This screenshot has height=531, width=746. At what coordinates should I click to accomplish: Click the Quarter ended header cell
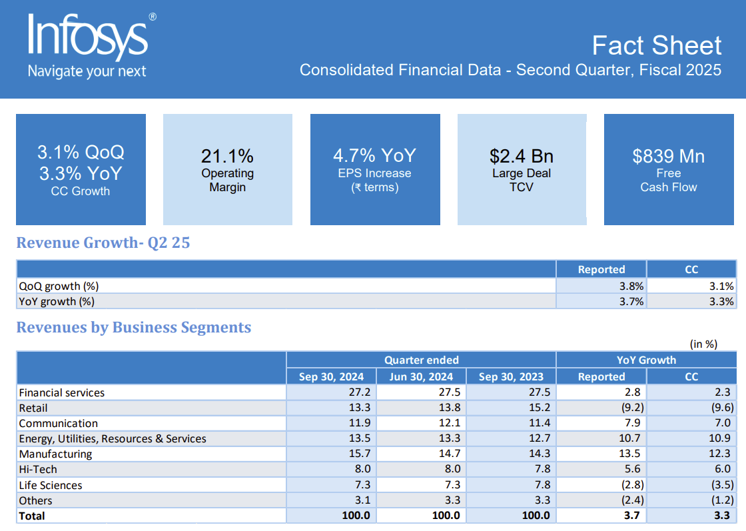(x=421, y=360)
